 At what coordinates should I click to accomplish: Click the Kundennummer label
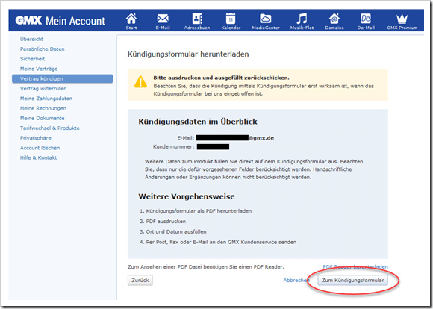click(x=173, y=146)
